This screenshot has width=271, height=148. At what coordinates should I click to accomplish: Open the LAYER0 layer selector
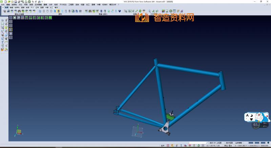[239, 143]
